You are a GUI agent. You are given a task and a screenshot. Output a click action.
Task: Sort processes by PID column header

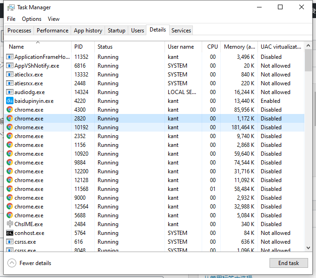(x=83, y=47)
